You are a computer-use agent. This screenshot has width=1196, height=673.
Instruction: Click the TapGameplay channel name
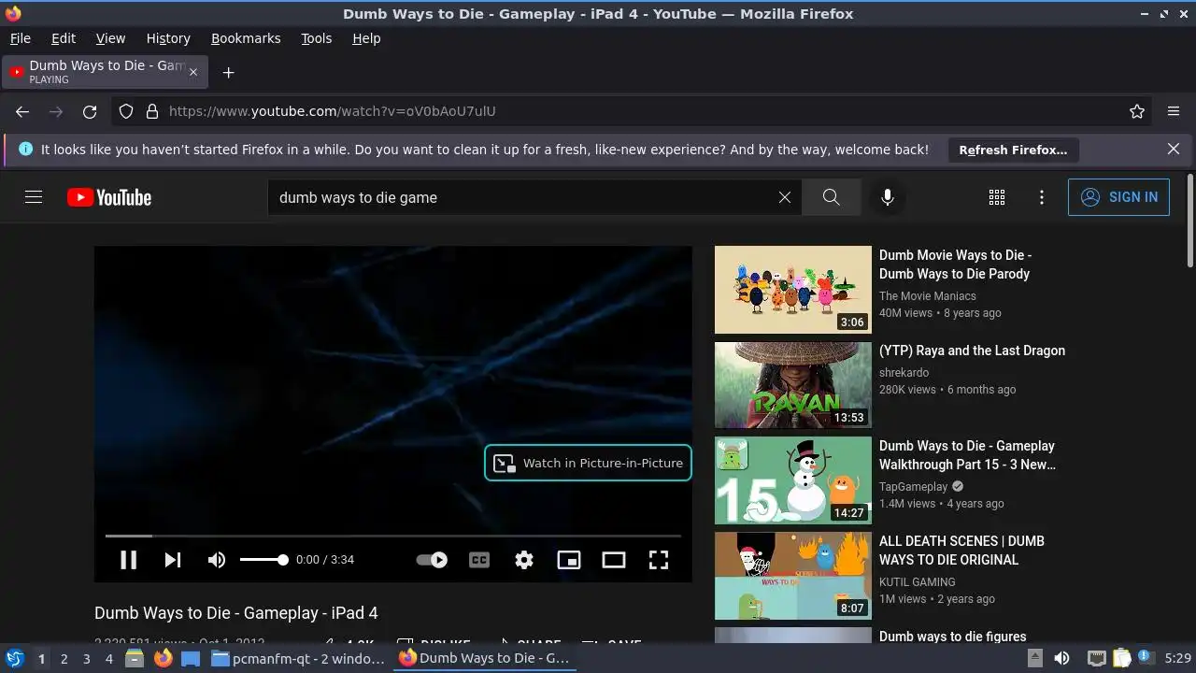914,487
